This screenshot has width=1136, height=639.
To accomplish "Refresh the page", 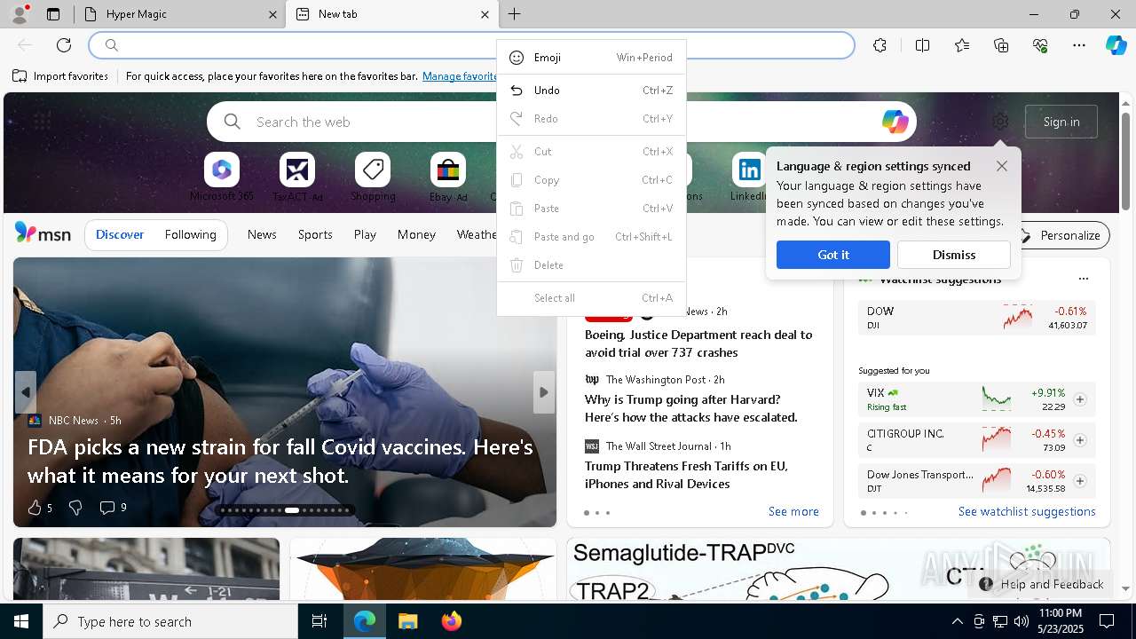I will (x=64, y=45).
